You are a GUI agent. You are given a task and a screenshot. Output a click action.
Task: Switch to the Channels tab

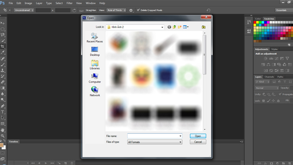(269, 77)
